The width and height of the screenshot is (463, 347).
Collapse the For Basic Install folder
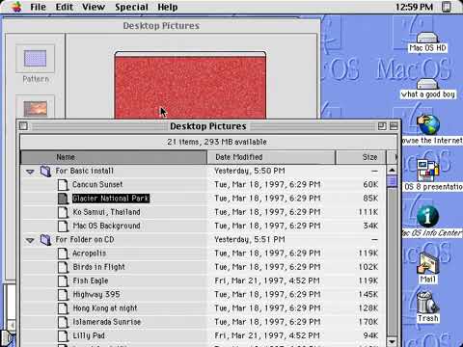coord(30,172)
